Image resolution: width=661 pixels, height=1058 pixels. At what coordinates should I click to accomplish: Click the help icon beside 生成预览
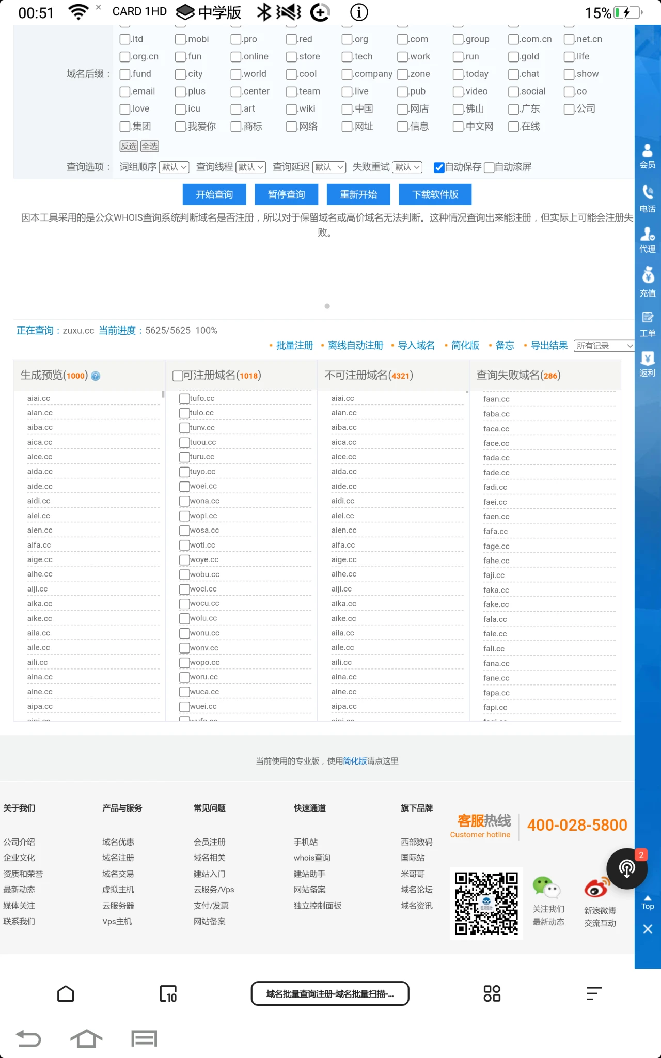[x=96, y=376]
